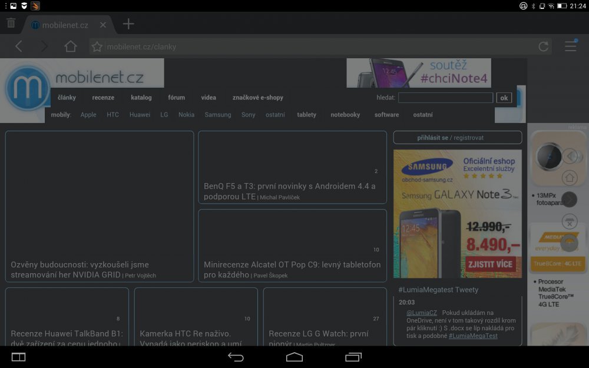Reload the mobilenet.cz page

[542, 46]
